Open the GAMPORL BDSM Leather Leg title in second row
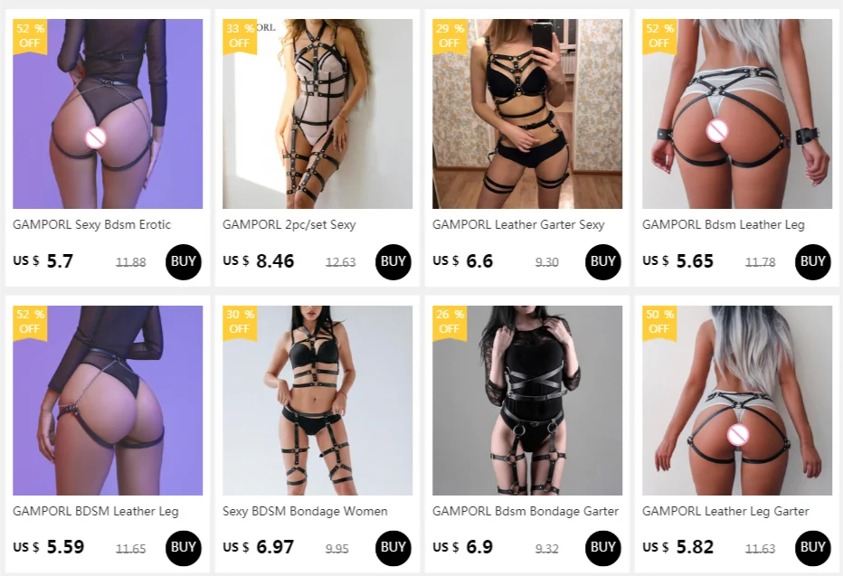843x576 pixels. (x=96, y=511)
